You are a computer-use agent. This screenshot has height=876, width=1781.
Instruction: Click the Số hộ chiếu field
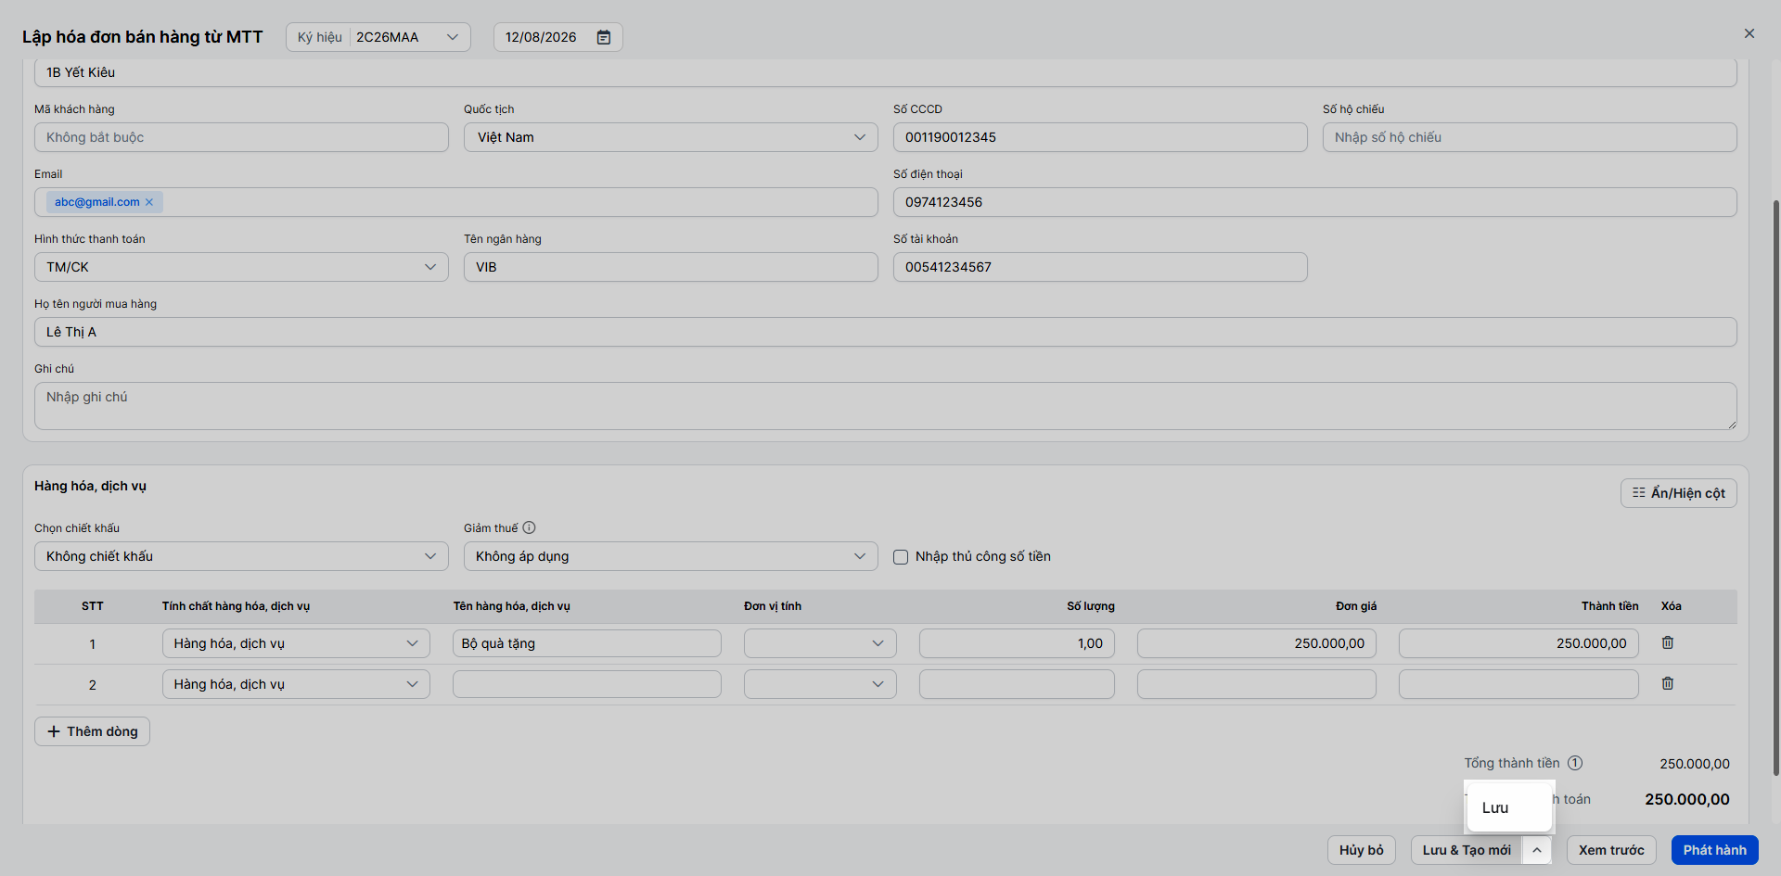click(x=1530, y=137)
